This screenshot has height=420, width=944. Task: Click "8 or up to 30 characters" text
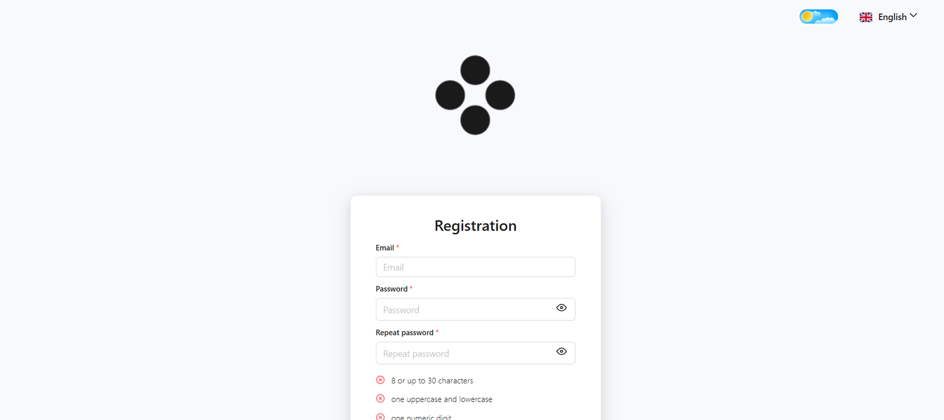(432, 381)
